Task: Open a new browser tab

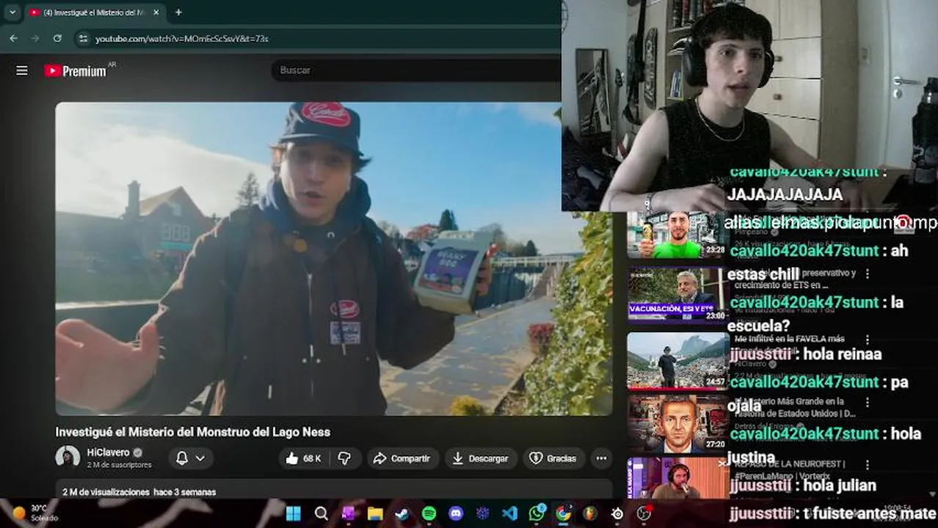Action: pos(178,12)
